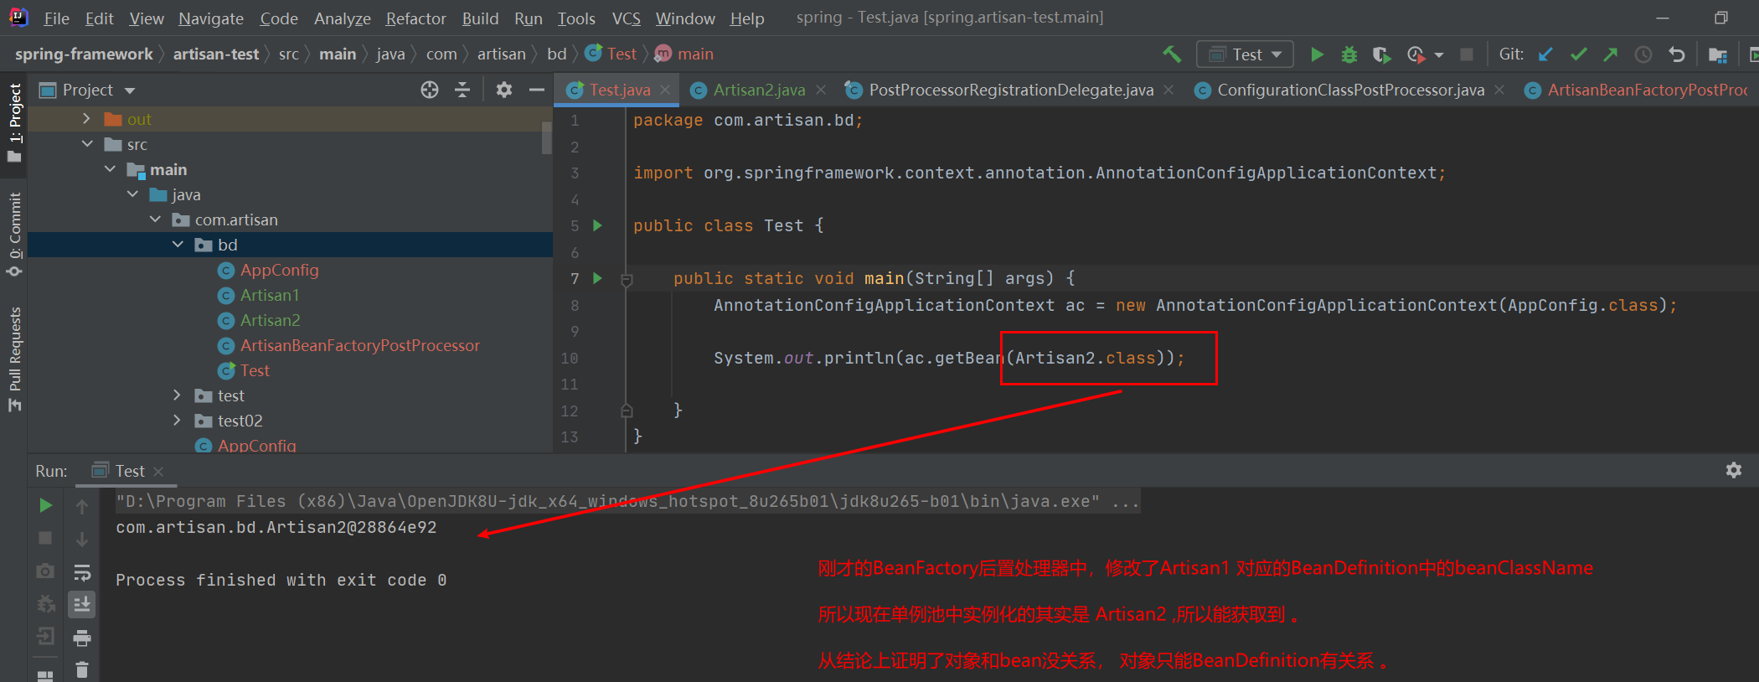Click spring-framework breadcrumb
1759x682 pixels.
pos(84,54)
